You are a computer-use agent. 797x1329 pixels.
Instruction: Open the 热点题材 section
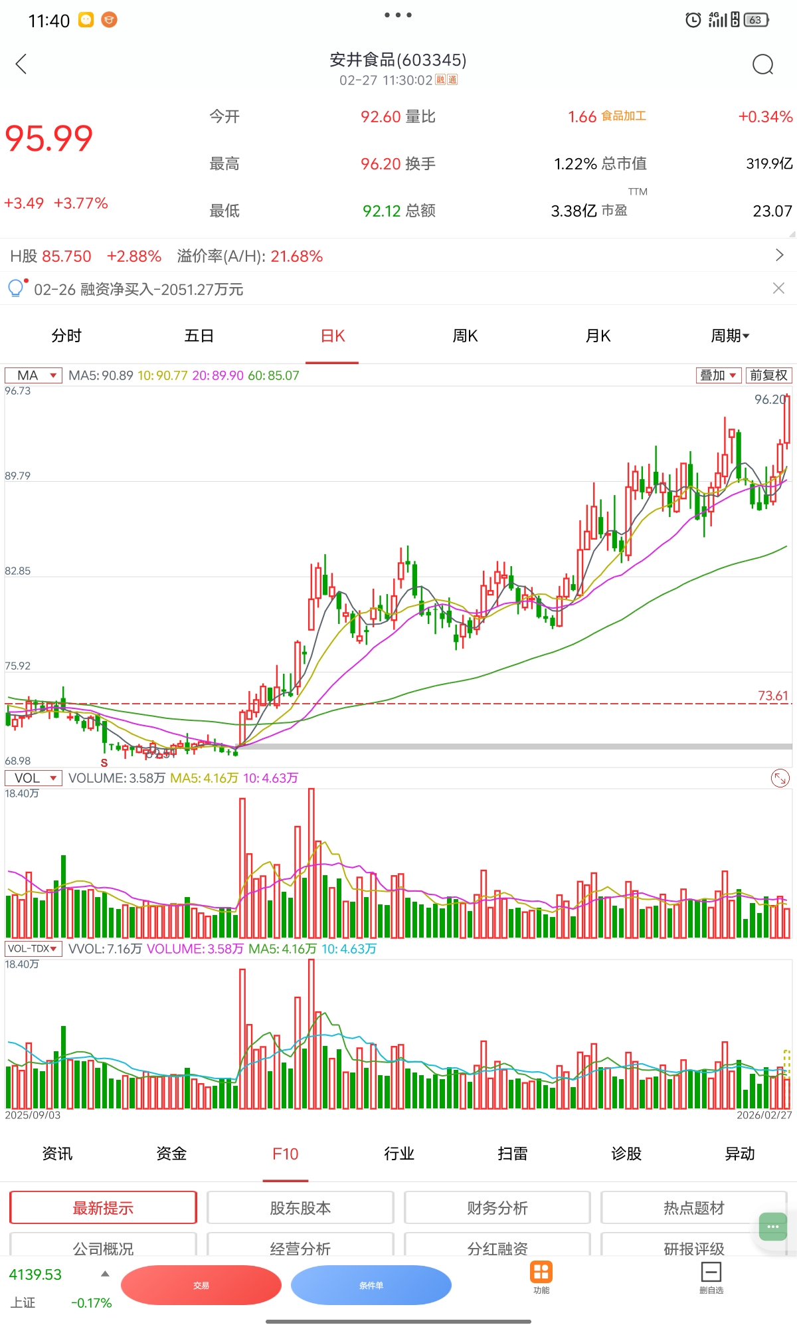(x=694, y=1207)
